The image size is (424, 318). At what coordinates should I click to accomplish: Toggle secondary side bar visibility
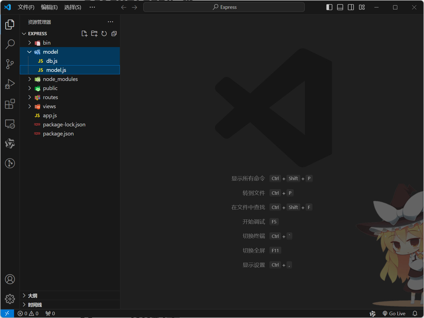click(x=351, y=7)
